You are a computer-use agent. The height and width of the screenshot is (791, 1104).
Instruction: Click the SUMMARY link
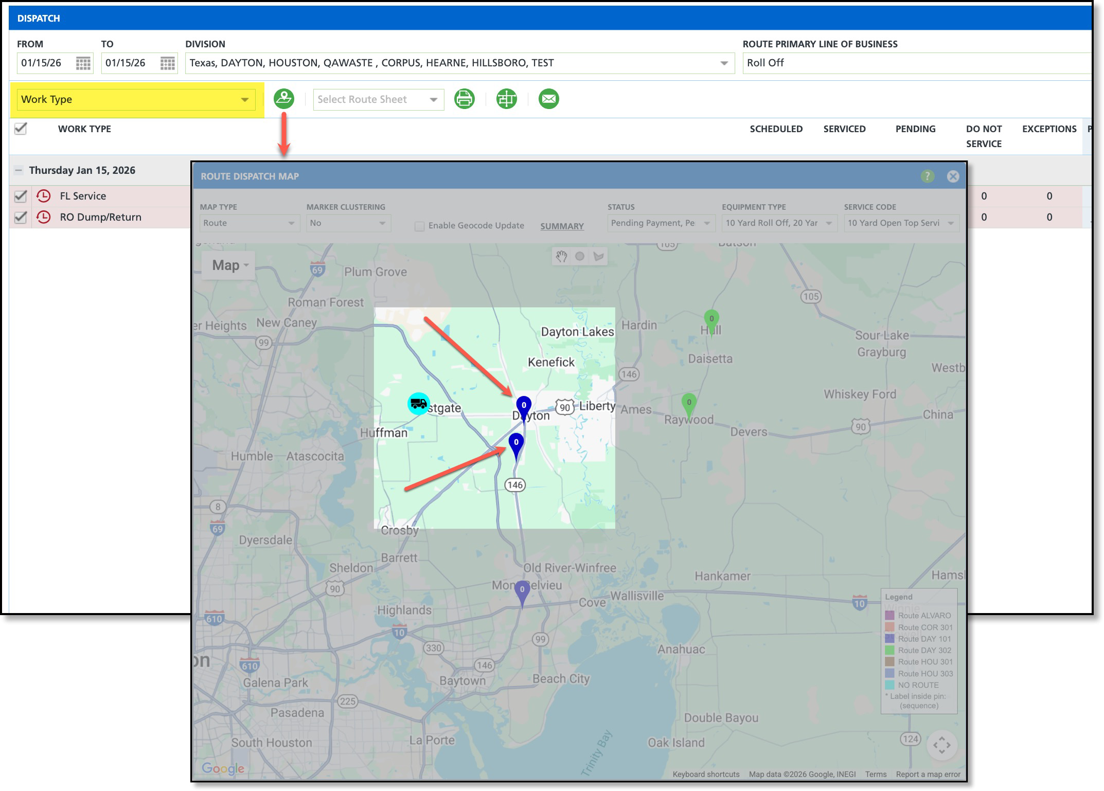pyautogui.click(x=562, y=226)
